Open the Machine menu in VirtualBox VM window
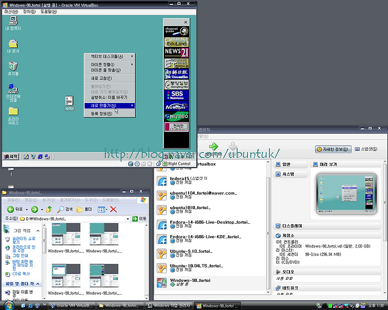The image size is (388, 310). [x=11, y=12]
